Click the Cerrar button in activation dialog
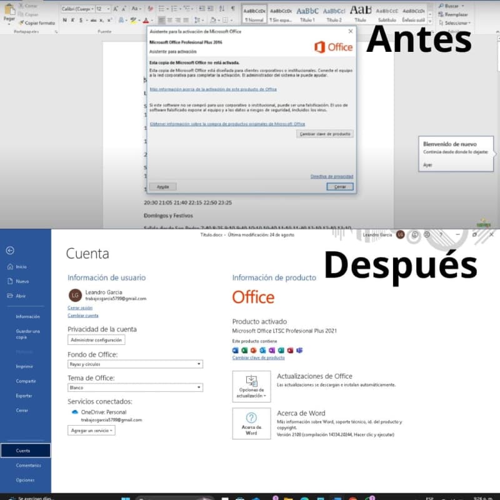This screenshot has width=500, height=500. [339, 187]
